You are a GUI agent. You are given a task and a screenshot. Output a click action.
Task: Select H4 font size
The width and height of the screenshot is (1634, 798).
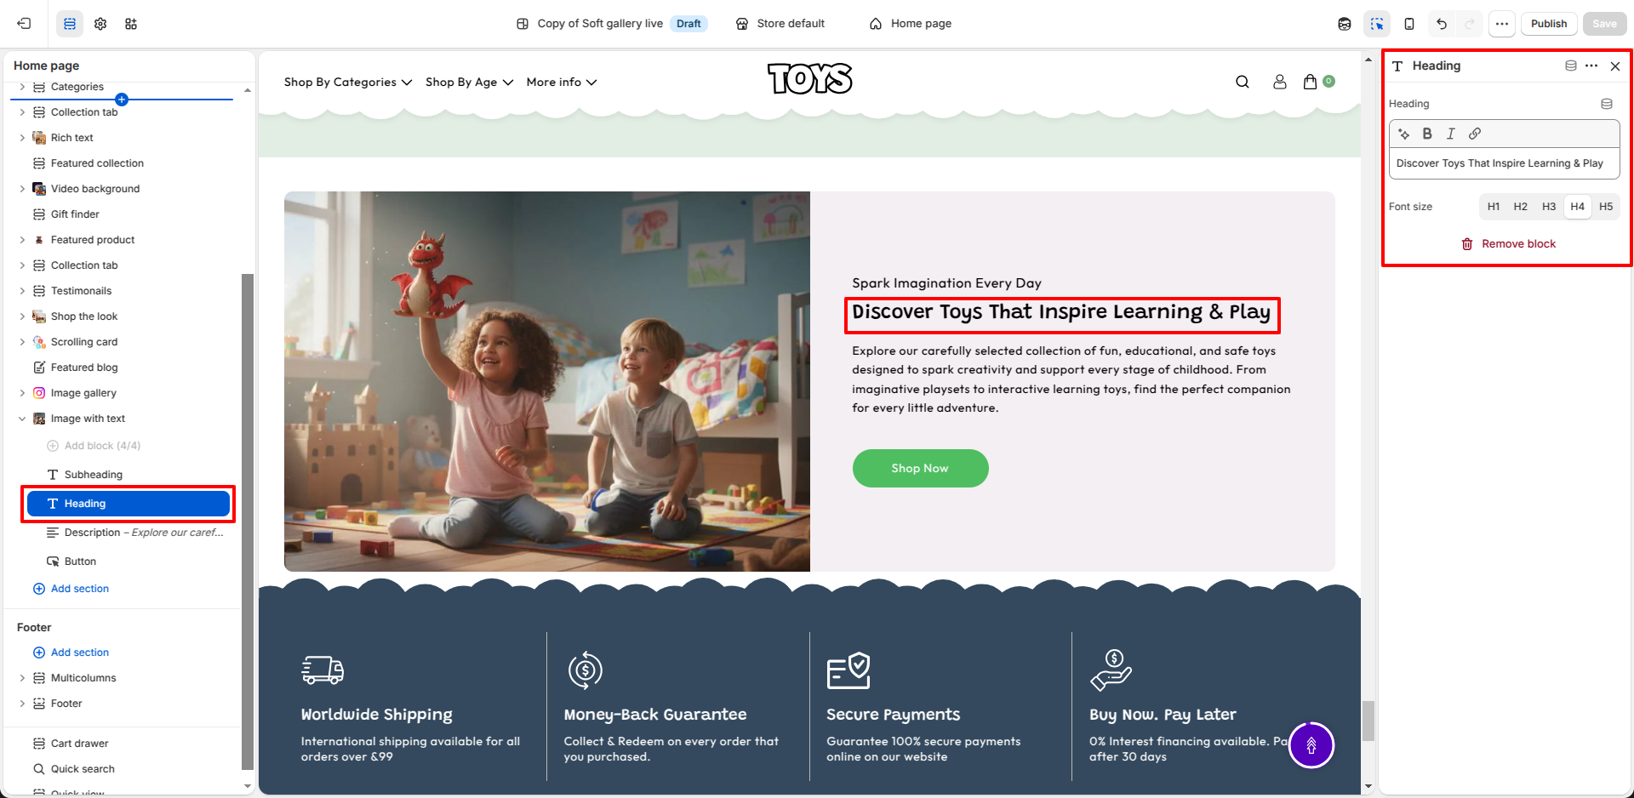pyautogui.click(x=1578, y=207)
